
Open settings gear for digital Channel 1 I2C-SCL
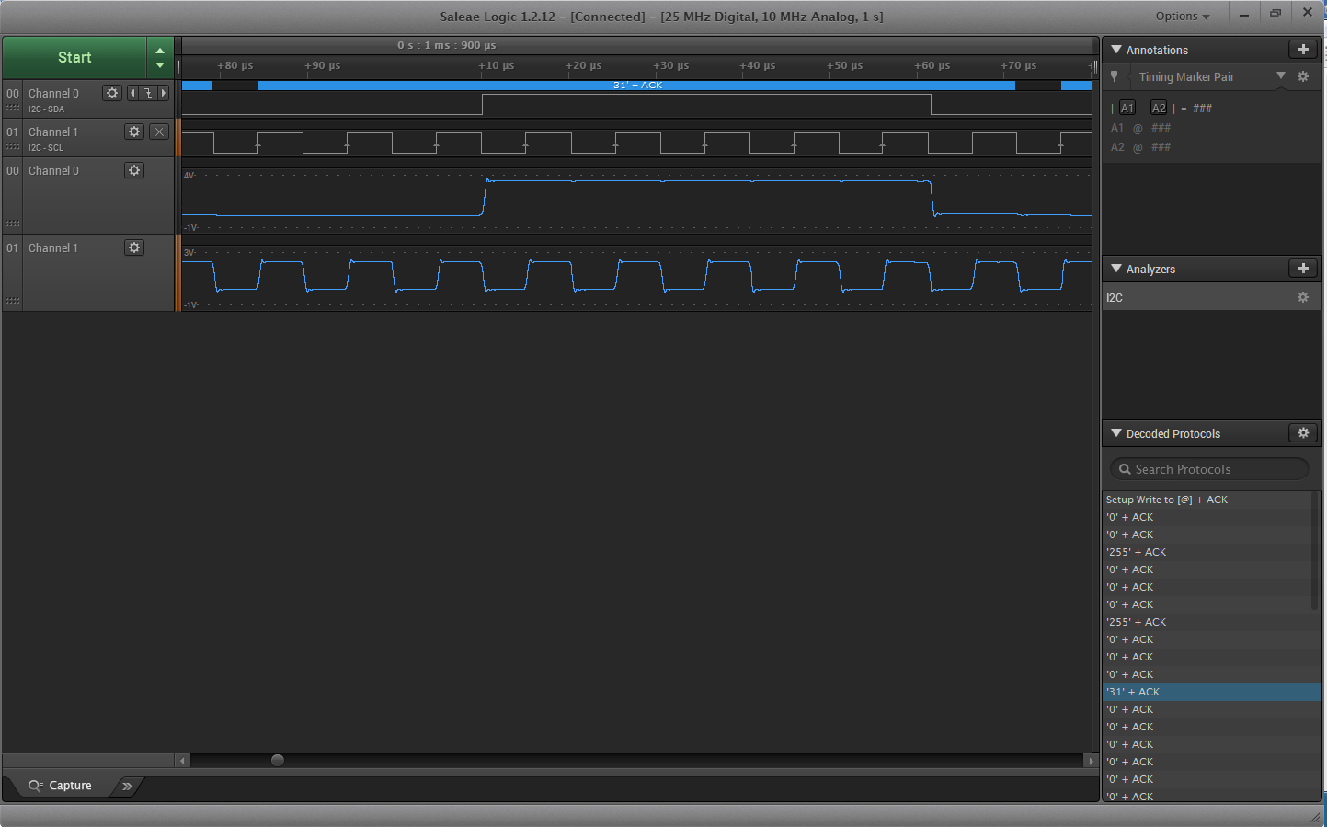click(x=134, y=132)
